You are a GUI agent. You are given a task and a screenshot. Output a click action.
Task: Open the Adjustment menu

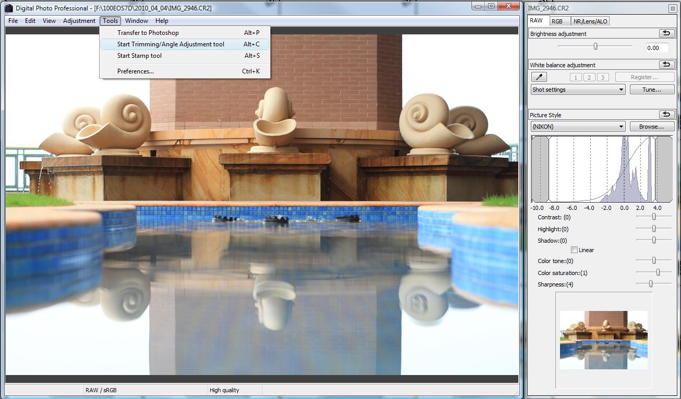pos(79,21)
